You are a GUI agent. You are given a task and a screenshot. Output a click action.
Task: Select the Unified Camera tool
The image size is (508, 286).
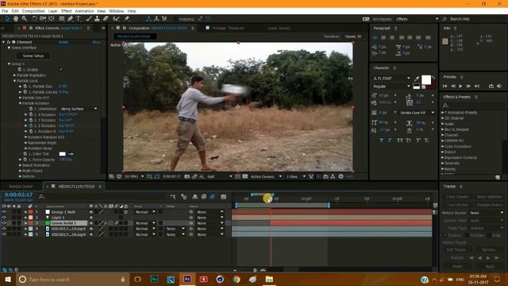[42, 19]
